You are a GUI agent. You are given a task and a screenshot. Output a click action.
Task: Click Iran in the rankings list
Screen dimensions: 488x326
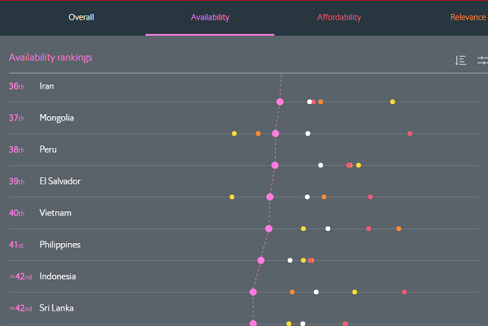tap(46, 86)
